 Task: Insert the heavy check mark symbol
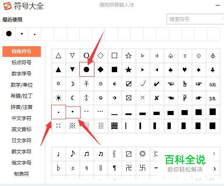click(x=157, y=84)
